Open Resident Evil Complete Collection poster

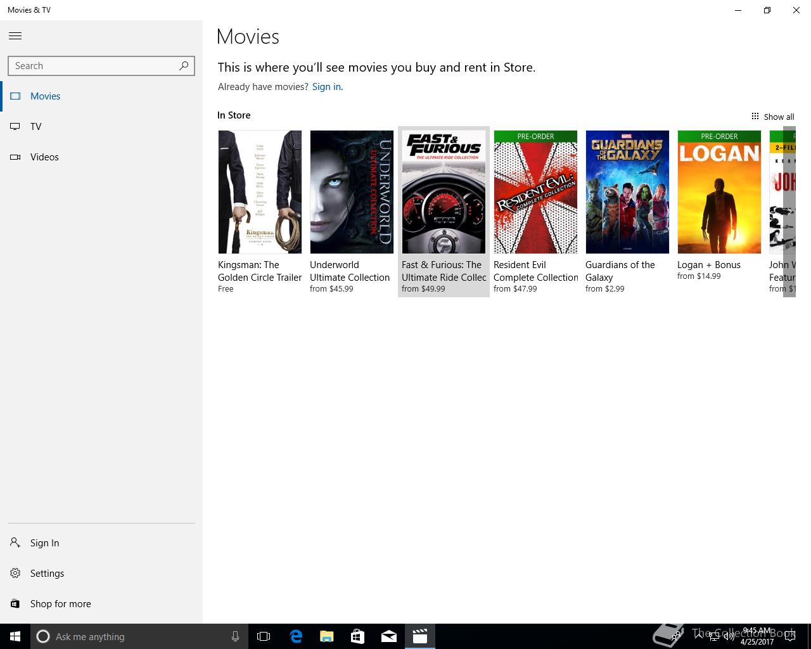click(x=535, y=192)
